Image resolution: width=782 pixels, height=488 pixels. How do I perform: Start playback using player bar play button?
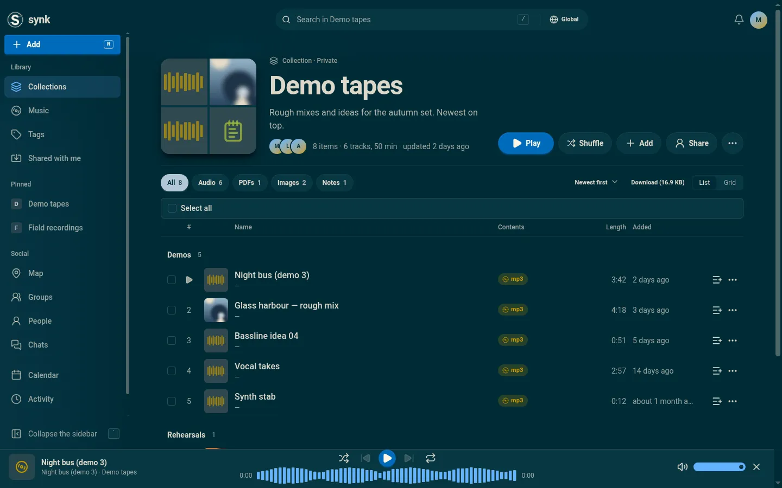coord(387,458)
